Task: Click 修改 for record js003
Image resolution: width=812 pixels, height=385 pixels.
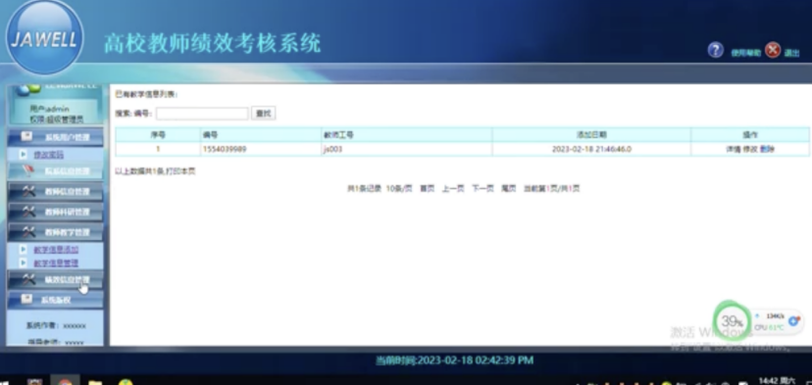Action: [x=750, y=149]
